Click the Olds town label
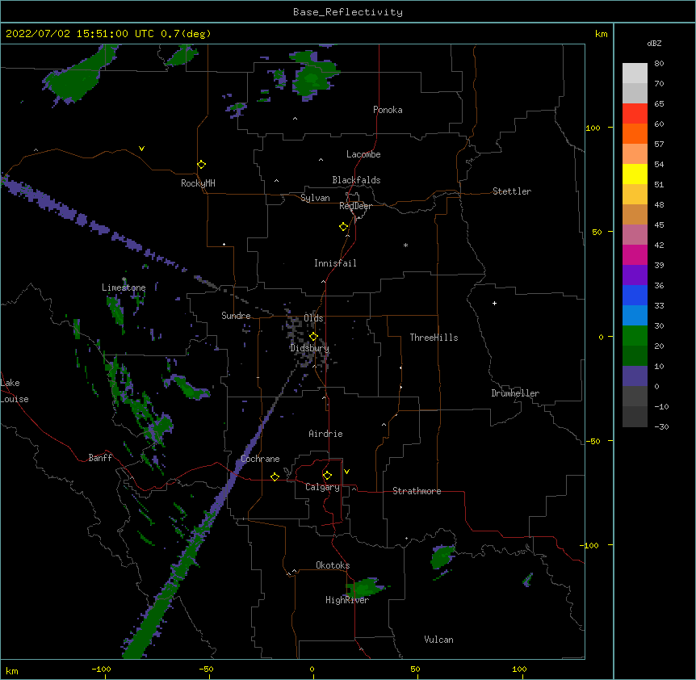The height and width of the screenshot is (680, 696). 313,318
